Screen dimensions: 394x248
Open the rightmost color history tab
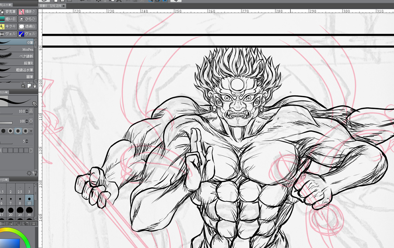34,223
